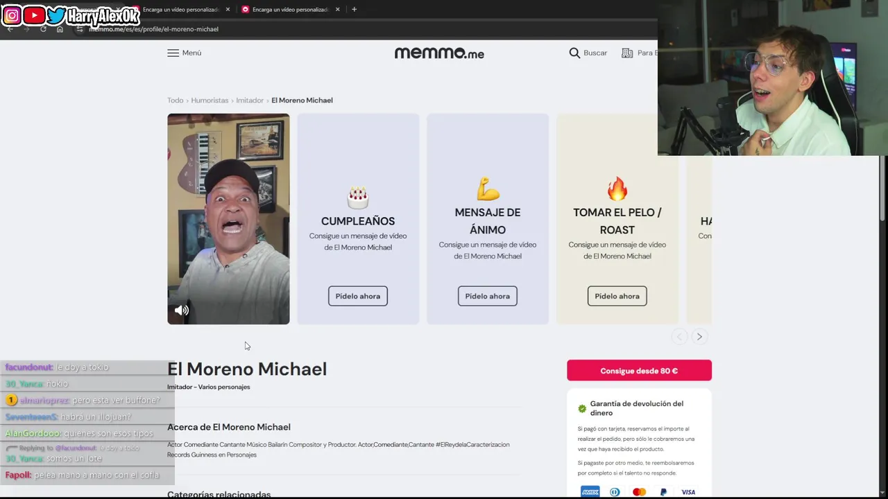Viewport: 888px width, 499px height.
Task: Click the Menú label
Action: (x=191, y=53)
